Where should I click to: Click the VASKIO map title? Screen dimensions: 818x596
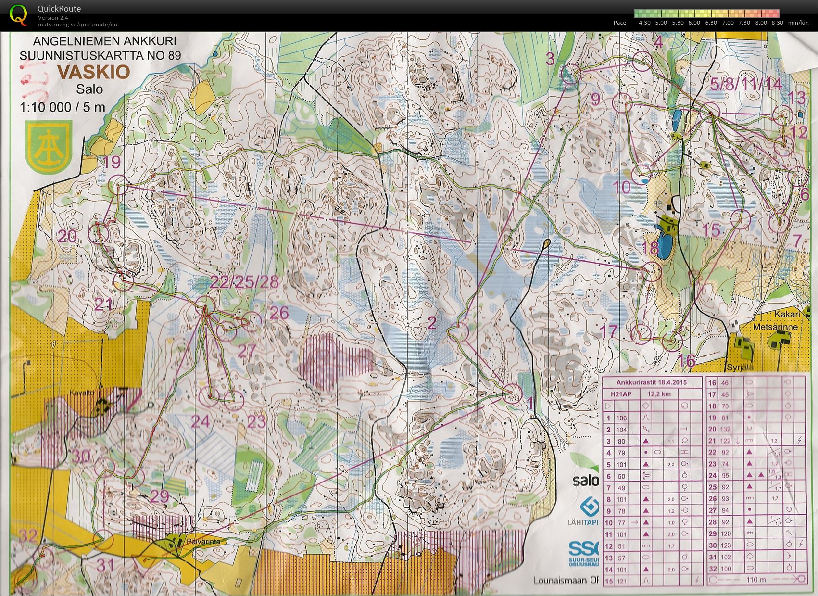pyautogui.click(x=93, y=72)
